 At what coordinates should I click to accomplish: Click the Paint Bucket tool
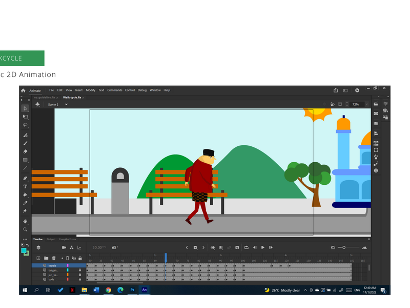coord(25,195)
